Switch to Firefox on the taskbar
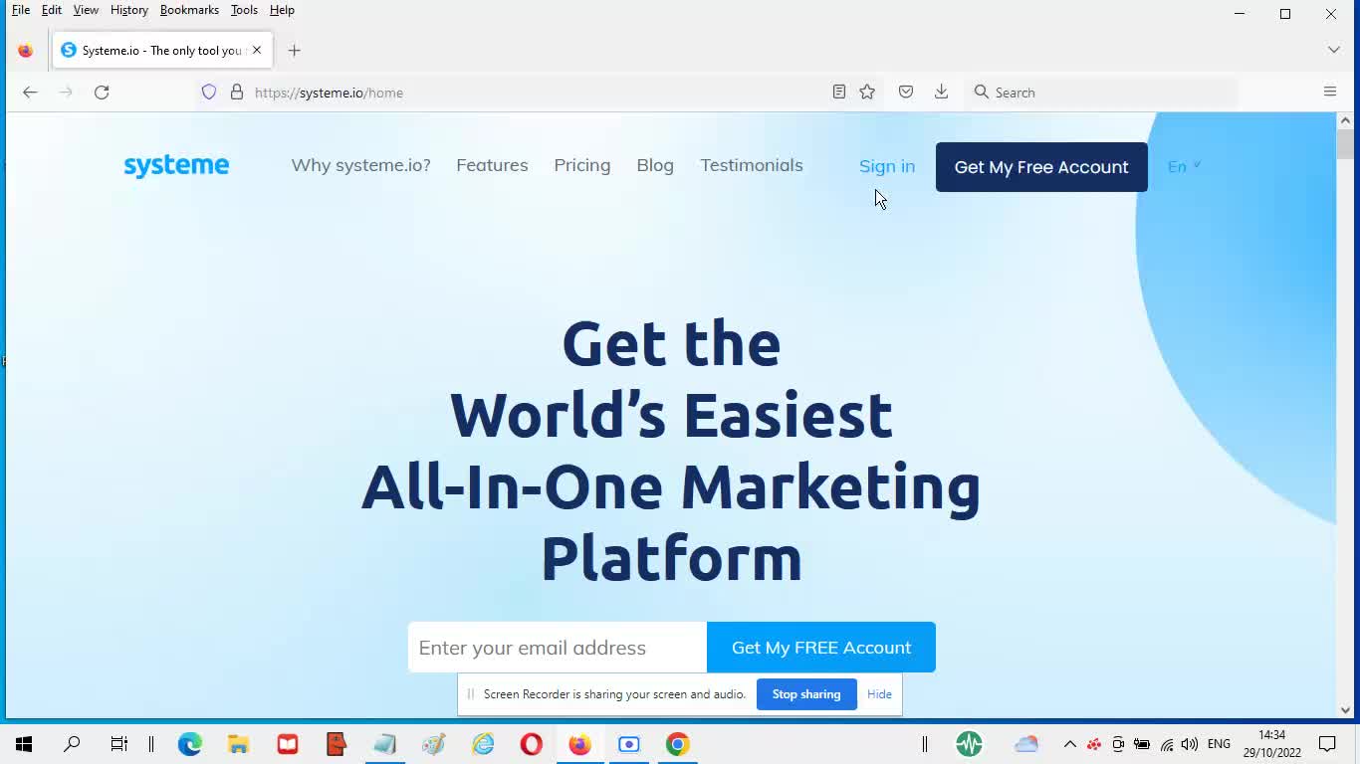 579,744
